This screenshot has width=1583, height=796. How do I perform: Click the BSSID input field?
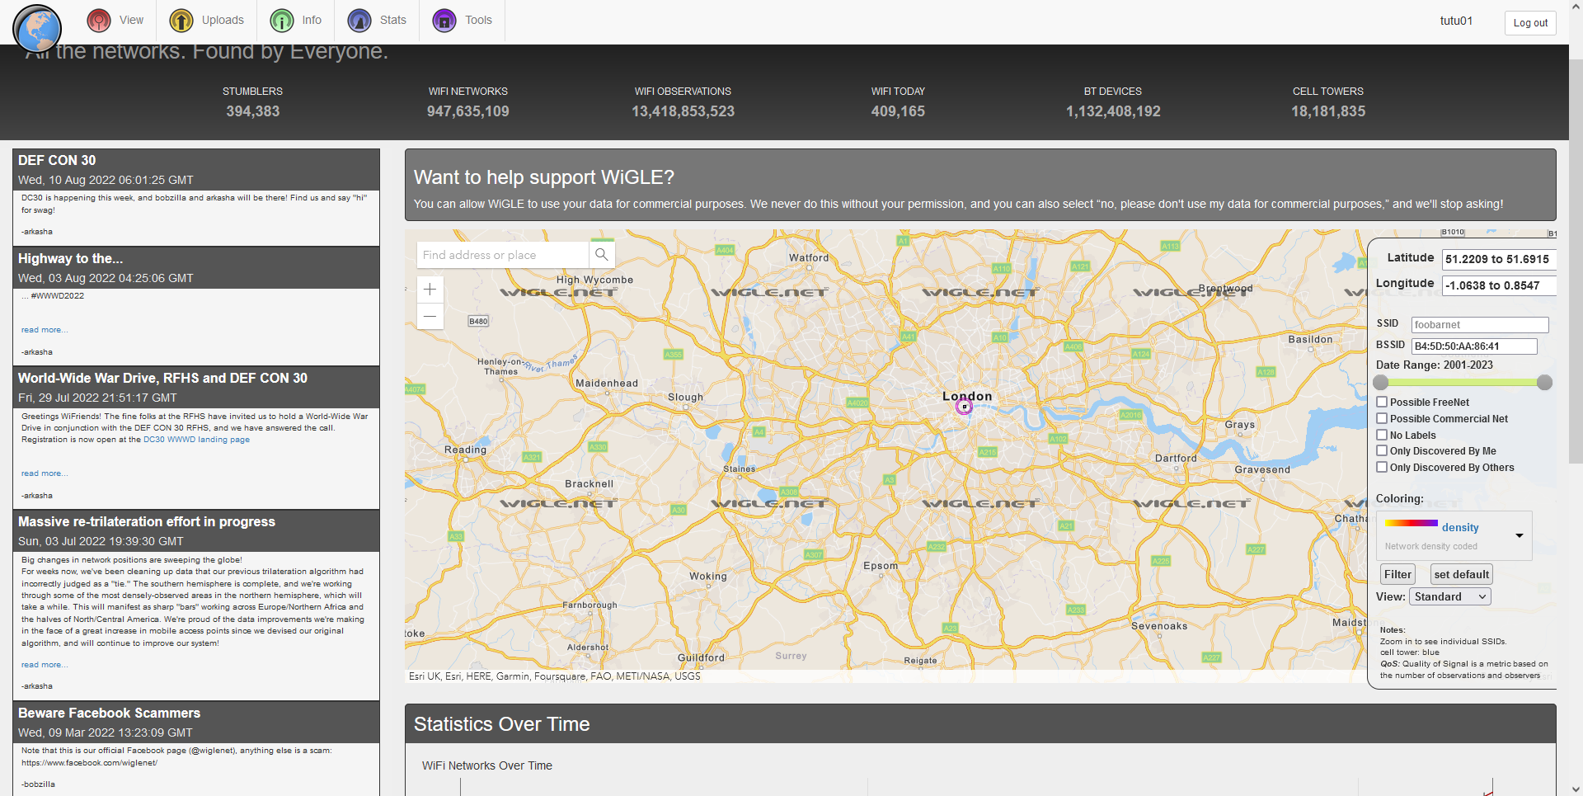point(1474,346)
